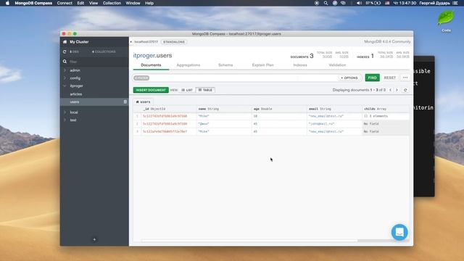Switch to the Indexes tab

300,65
